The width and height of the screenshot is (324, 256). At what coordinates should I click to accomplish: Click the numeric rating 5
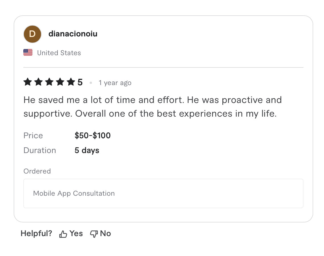80,82
